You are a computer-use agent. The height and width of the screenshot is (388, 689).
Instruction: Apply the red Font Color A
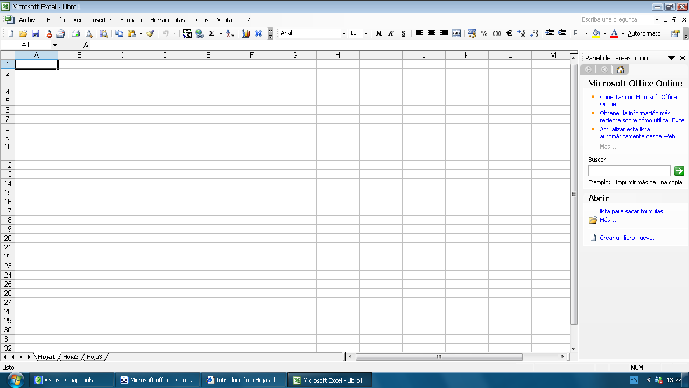point(614,33)
